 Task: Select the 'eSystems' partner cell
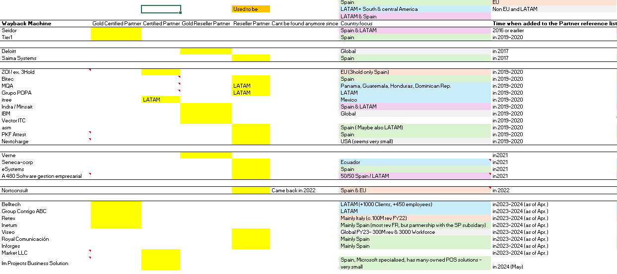[46, 169]
